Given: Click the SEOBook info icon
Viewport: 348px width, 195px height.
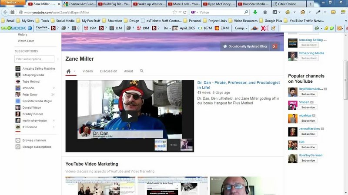Looking at the screenshot, I should 30,28.
